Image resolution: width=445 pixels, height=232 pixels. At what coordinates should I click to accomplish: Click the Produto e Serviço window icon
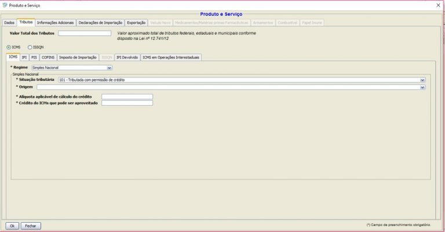(5, 5)
